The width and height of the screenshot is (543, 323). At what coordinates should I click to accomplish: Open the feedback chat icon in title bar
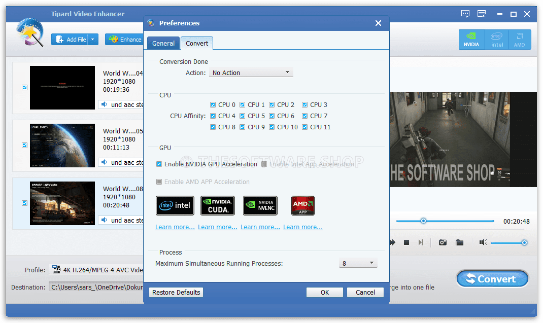tap(465, 14)
